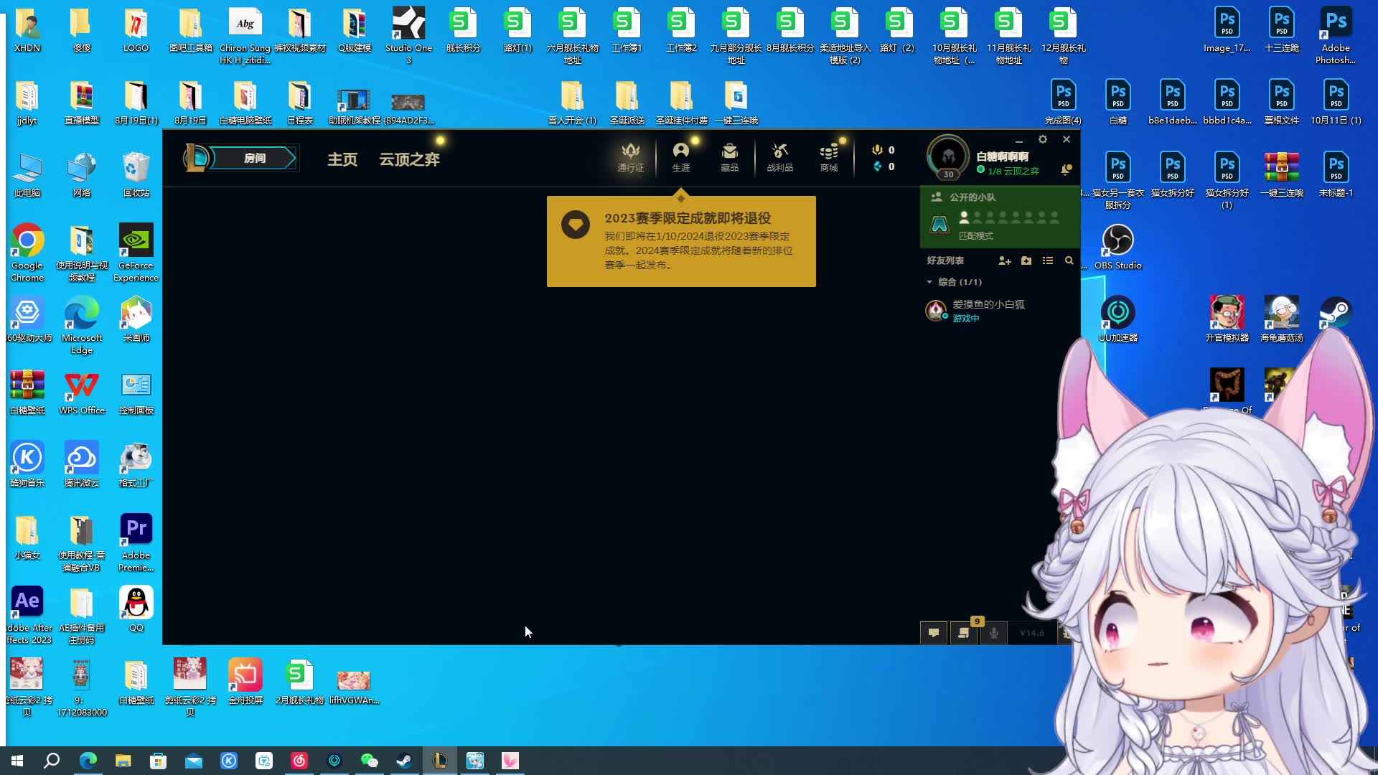The width and height of the screenshot is (1378, 775).
Task: Open the 战利品 loot icon
Action: 780,157
